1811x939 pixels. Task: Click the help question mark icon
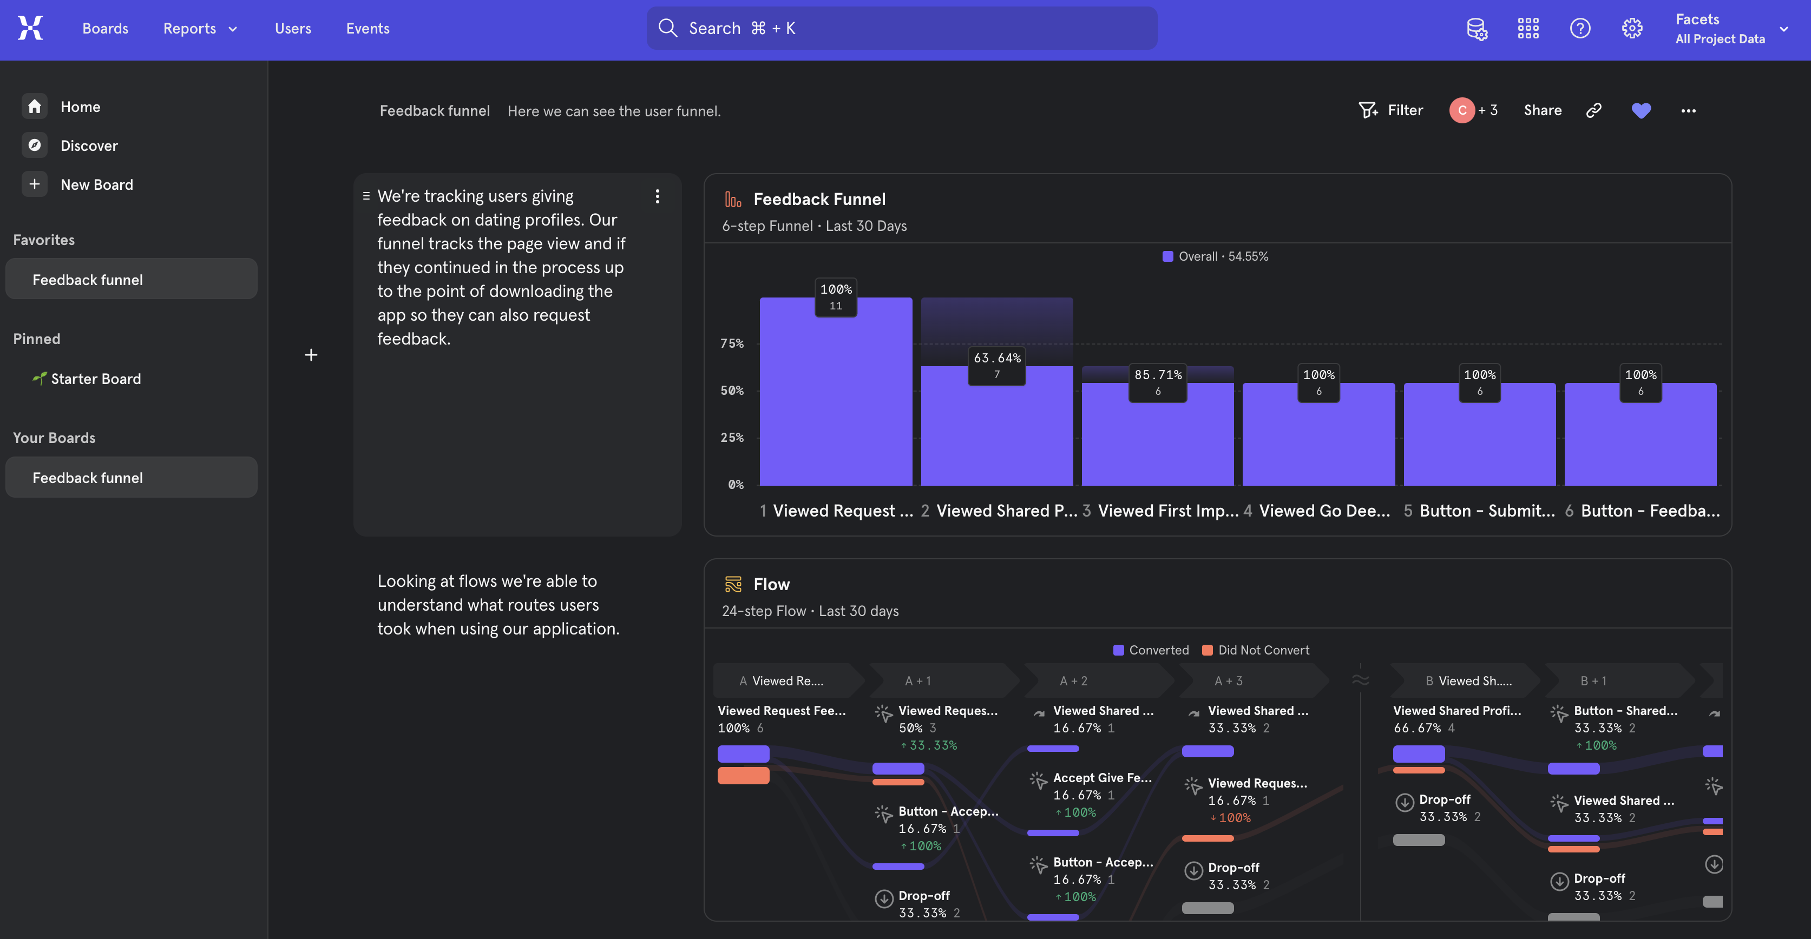(1580, 28)
